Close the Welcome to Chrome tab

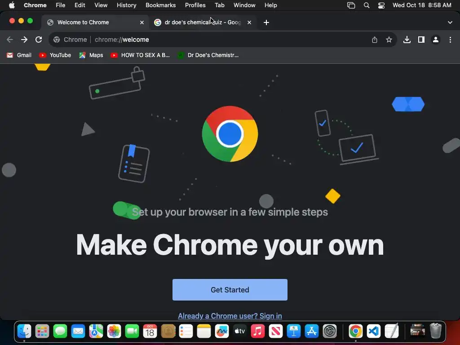point(142,22)
